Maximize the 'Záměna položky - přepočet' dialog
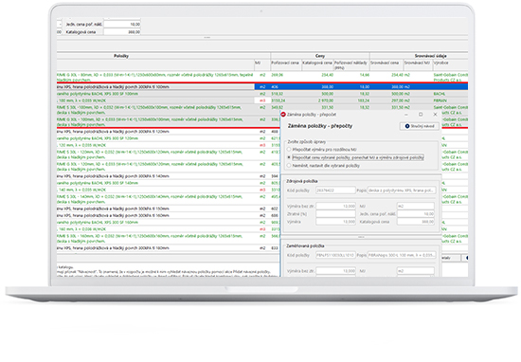This screenshot has height=362, width=521. point(421,115)
